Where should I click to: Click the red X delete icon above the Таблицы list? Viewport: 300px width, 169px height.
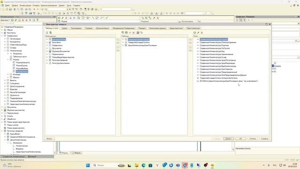coord(134,32)
